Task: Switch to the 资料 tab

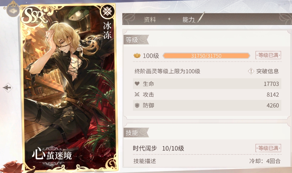Action: coord(150,19)
